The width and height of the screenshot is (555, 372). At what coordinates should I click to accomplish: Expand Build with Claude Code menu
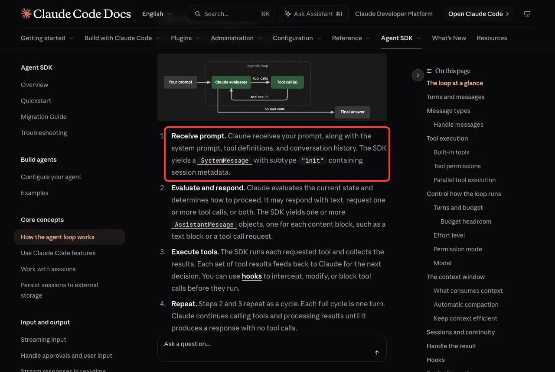click(122, 38)
